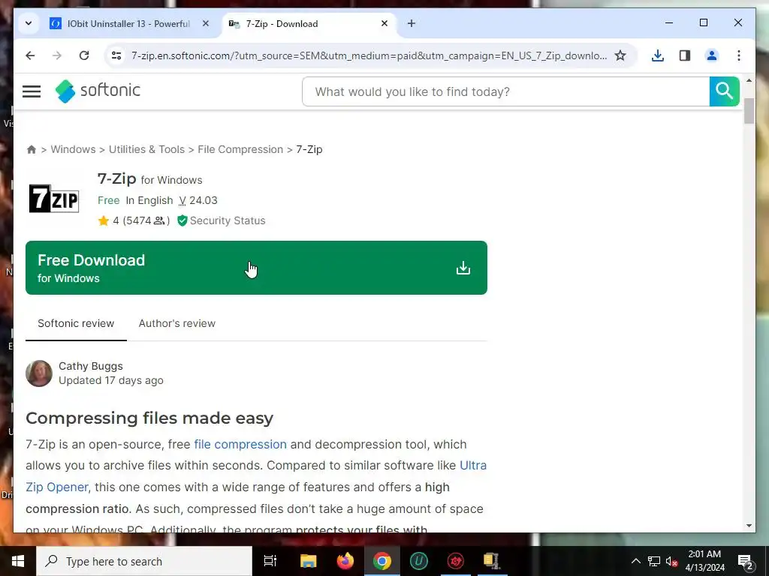Click the address bar URL
Screen dimensions: 769x576
tap(369, 55)
